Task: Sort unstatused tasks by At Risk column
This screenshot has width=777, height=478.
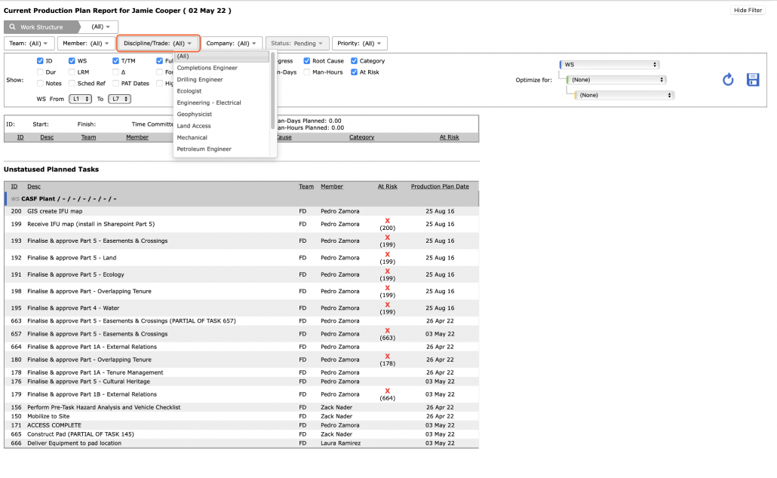Action: coord(388,187)
